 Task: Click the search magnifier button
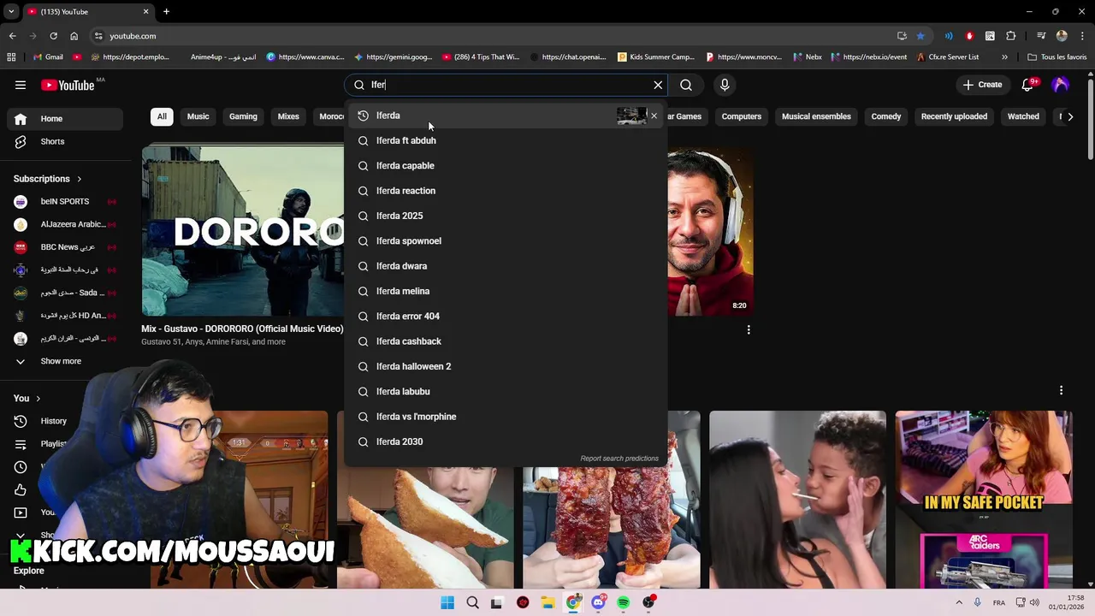click(686, 85)
